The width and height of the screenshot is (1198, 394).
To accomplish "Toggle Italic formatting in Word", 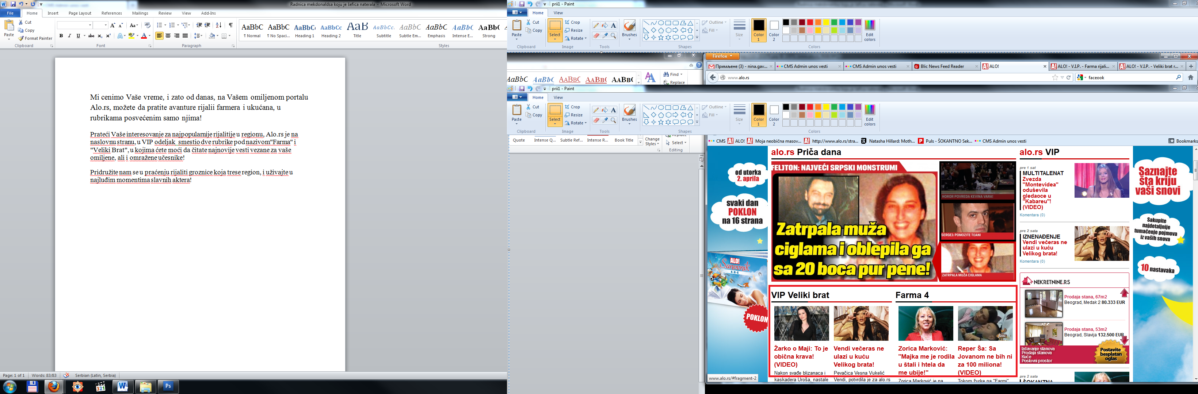I will (69, 36).
